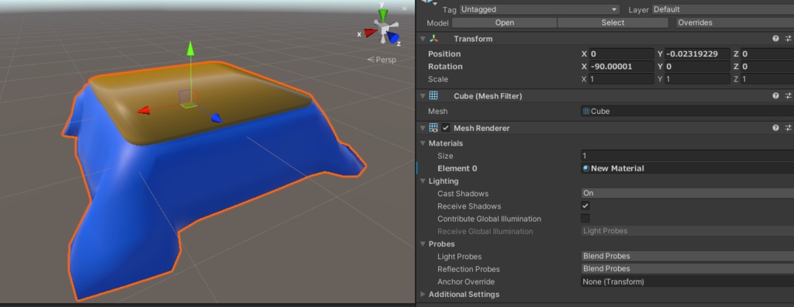Click the Materials Size field
Viewport: 794px width, 307px height.
pyautogui.click(x=687, y=156)
